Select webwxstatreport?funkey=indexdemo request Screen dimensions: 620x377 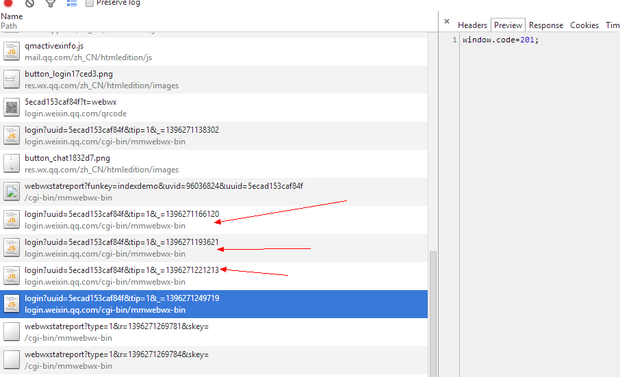point(214,192)
